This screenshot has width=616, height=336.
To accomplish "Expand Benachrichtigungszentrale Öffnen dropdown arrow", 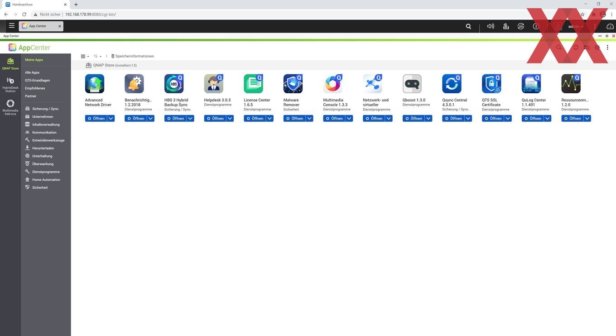I will pos(151,118).
